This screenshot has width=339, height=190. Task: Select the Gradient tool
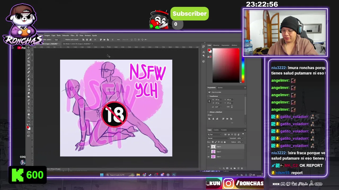click(29, 89)
